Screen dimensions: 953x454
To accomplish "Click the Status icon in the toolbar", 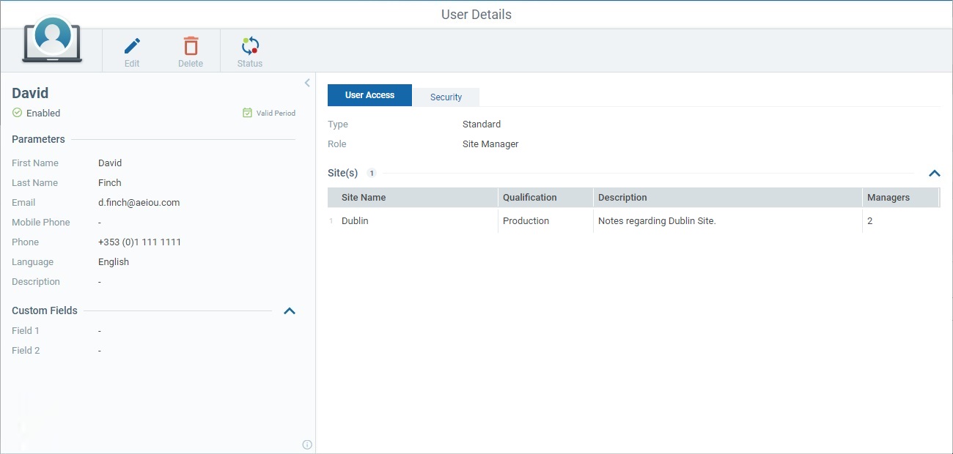I will [x=249, y=45].
